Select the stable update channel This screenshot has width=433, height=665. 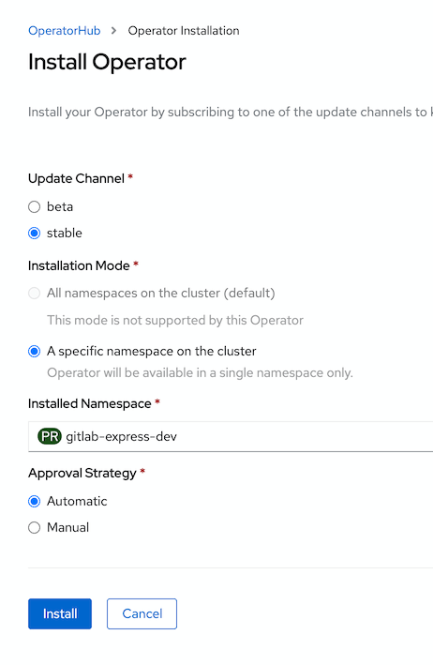pyautogui.click(x=35, y=234)
